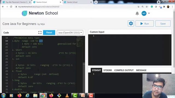Click the code minimap preview
The image size is (175, 98).
click(x=80, y=42)
